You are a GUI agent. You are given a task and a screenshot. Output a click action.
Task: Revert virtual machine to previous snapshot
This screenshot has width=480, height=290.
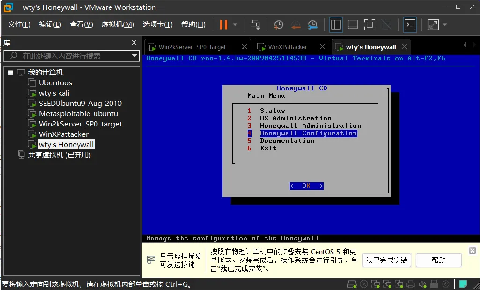295,24
